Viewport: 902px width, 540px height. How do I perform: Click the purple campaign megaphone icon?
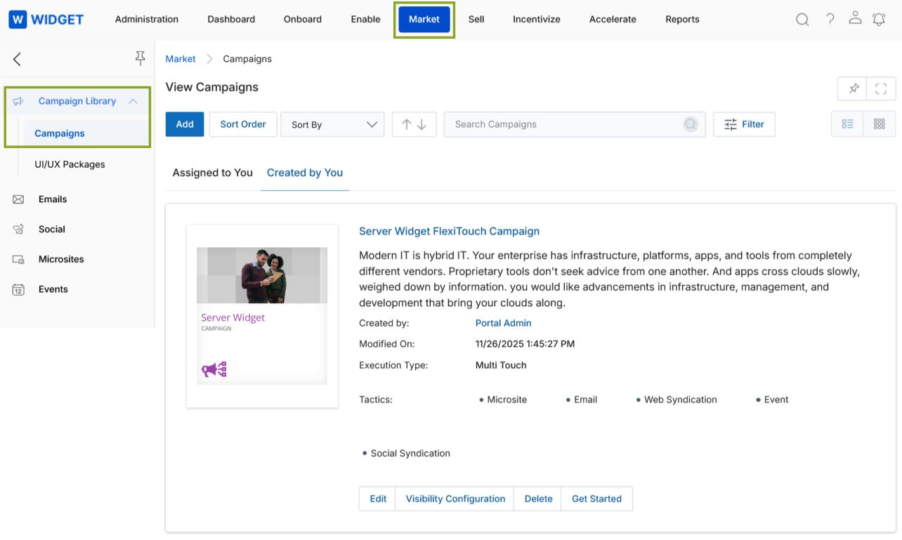pyautogui.click(x=214, y=369)
